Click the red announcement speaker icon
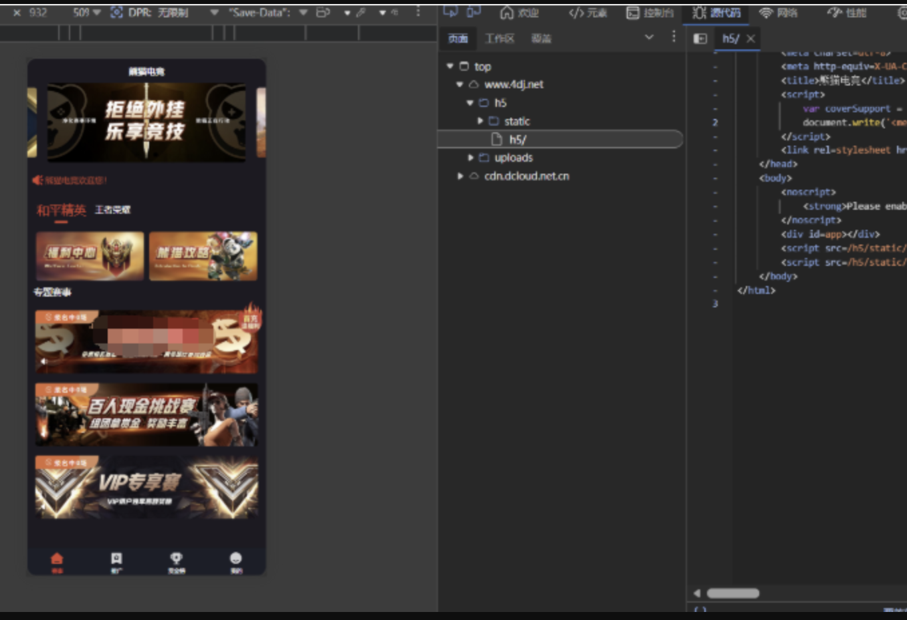Image resolution: width=907 pixels, height=620 pixels. tap(37, 180)
